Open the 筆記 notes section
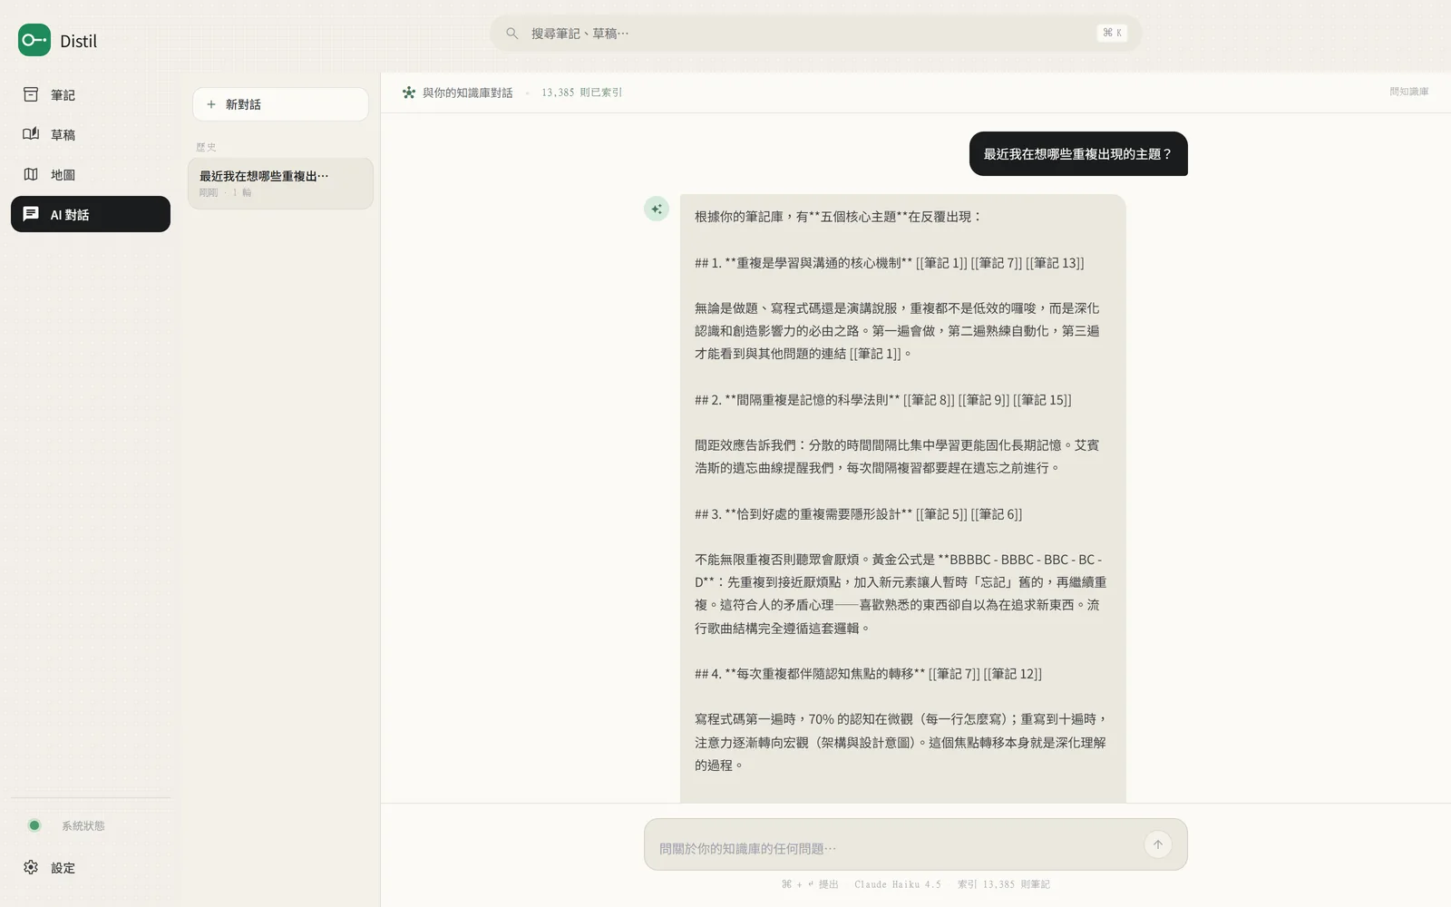The height and width of the screenshot is (907, 1451). [91, 94]
